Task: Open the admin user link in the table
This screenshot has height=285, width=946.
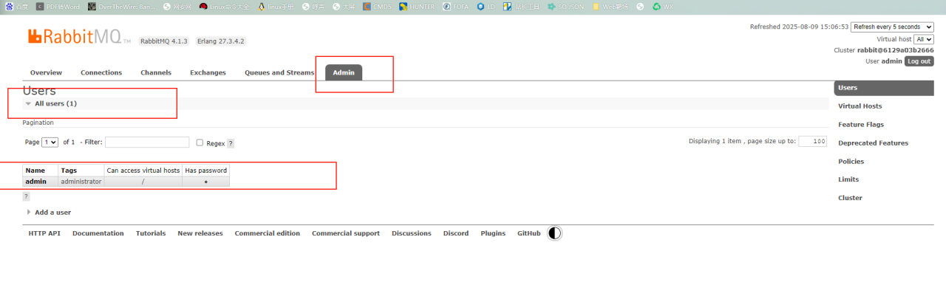Action: pyautogui.click(x=35, y=182)
